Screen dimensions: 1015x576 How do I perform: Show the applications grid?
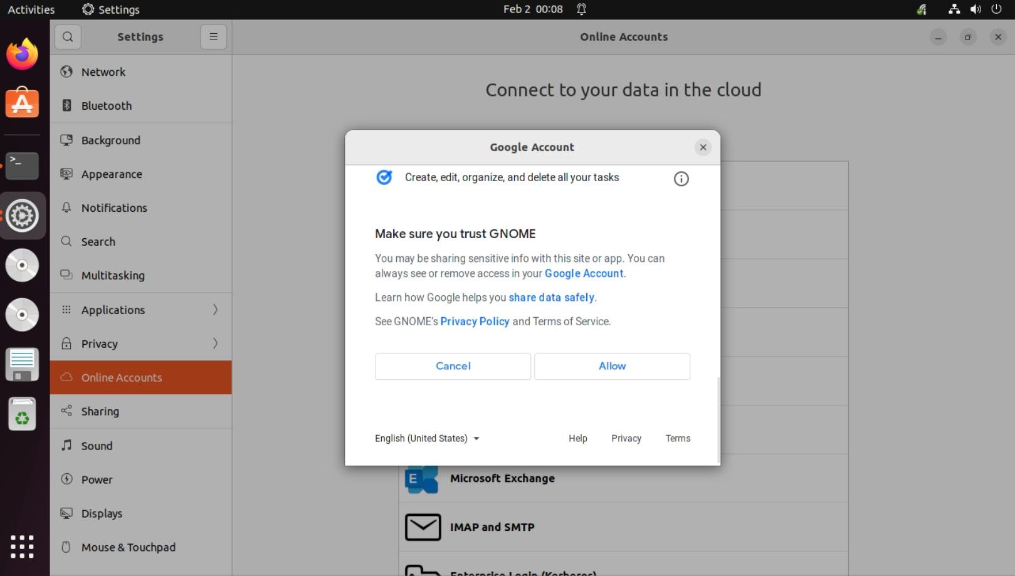pyautogui.click(x=22, y=547)
